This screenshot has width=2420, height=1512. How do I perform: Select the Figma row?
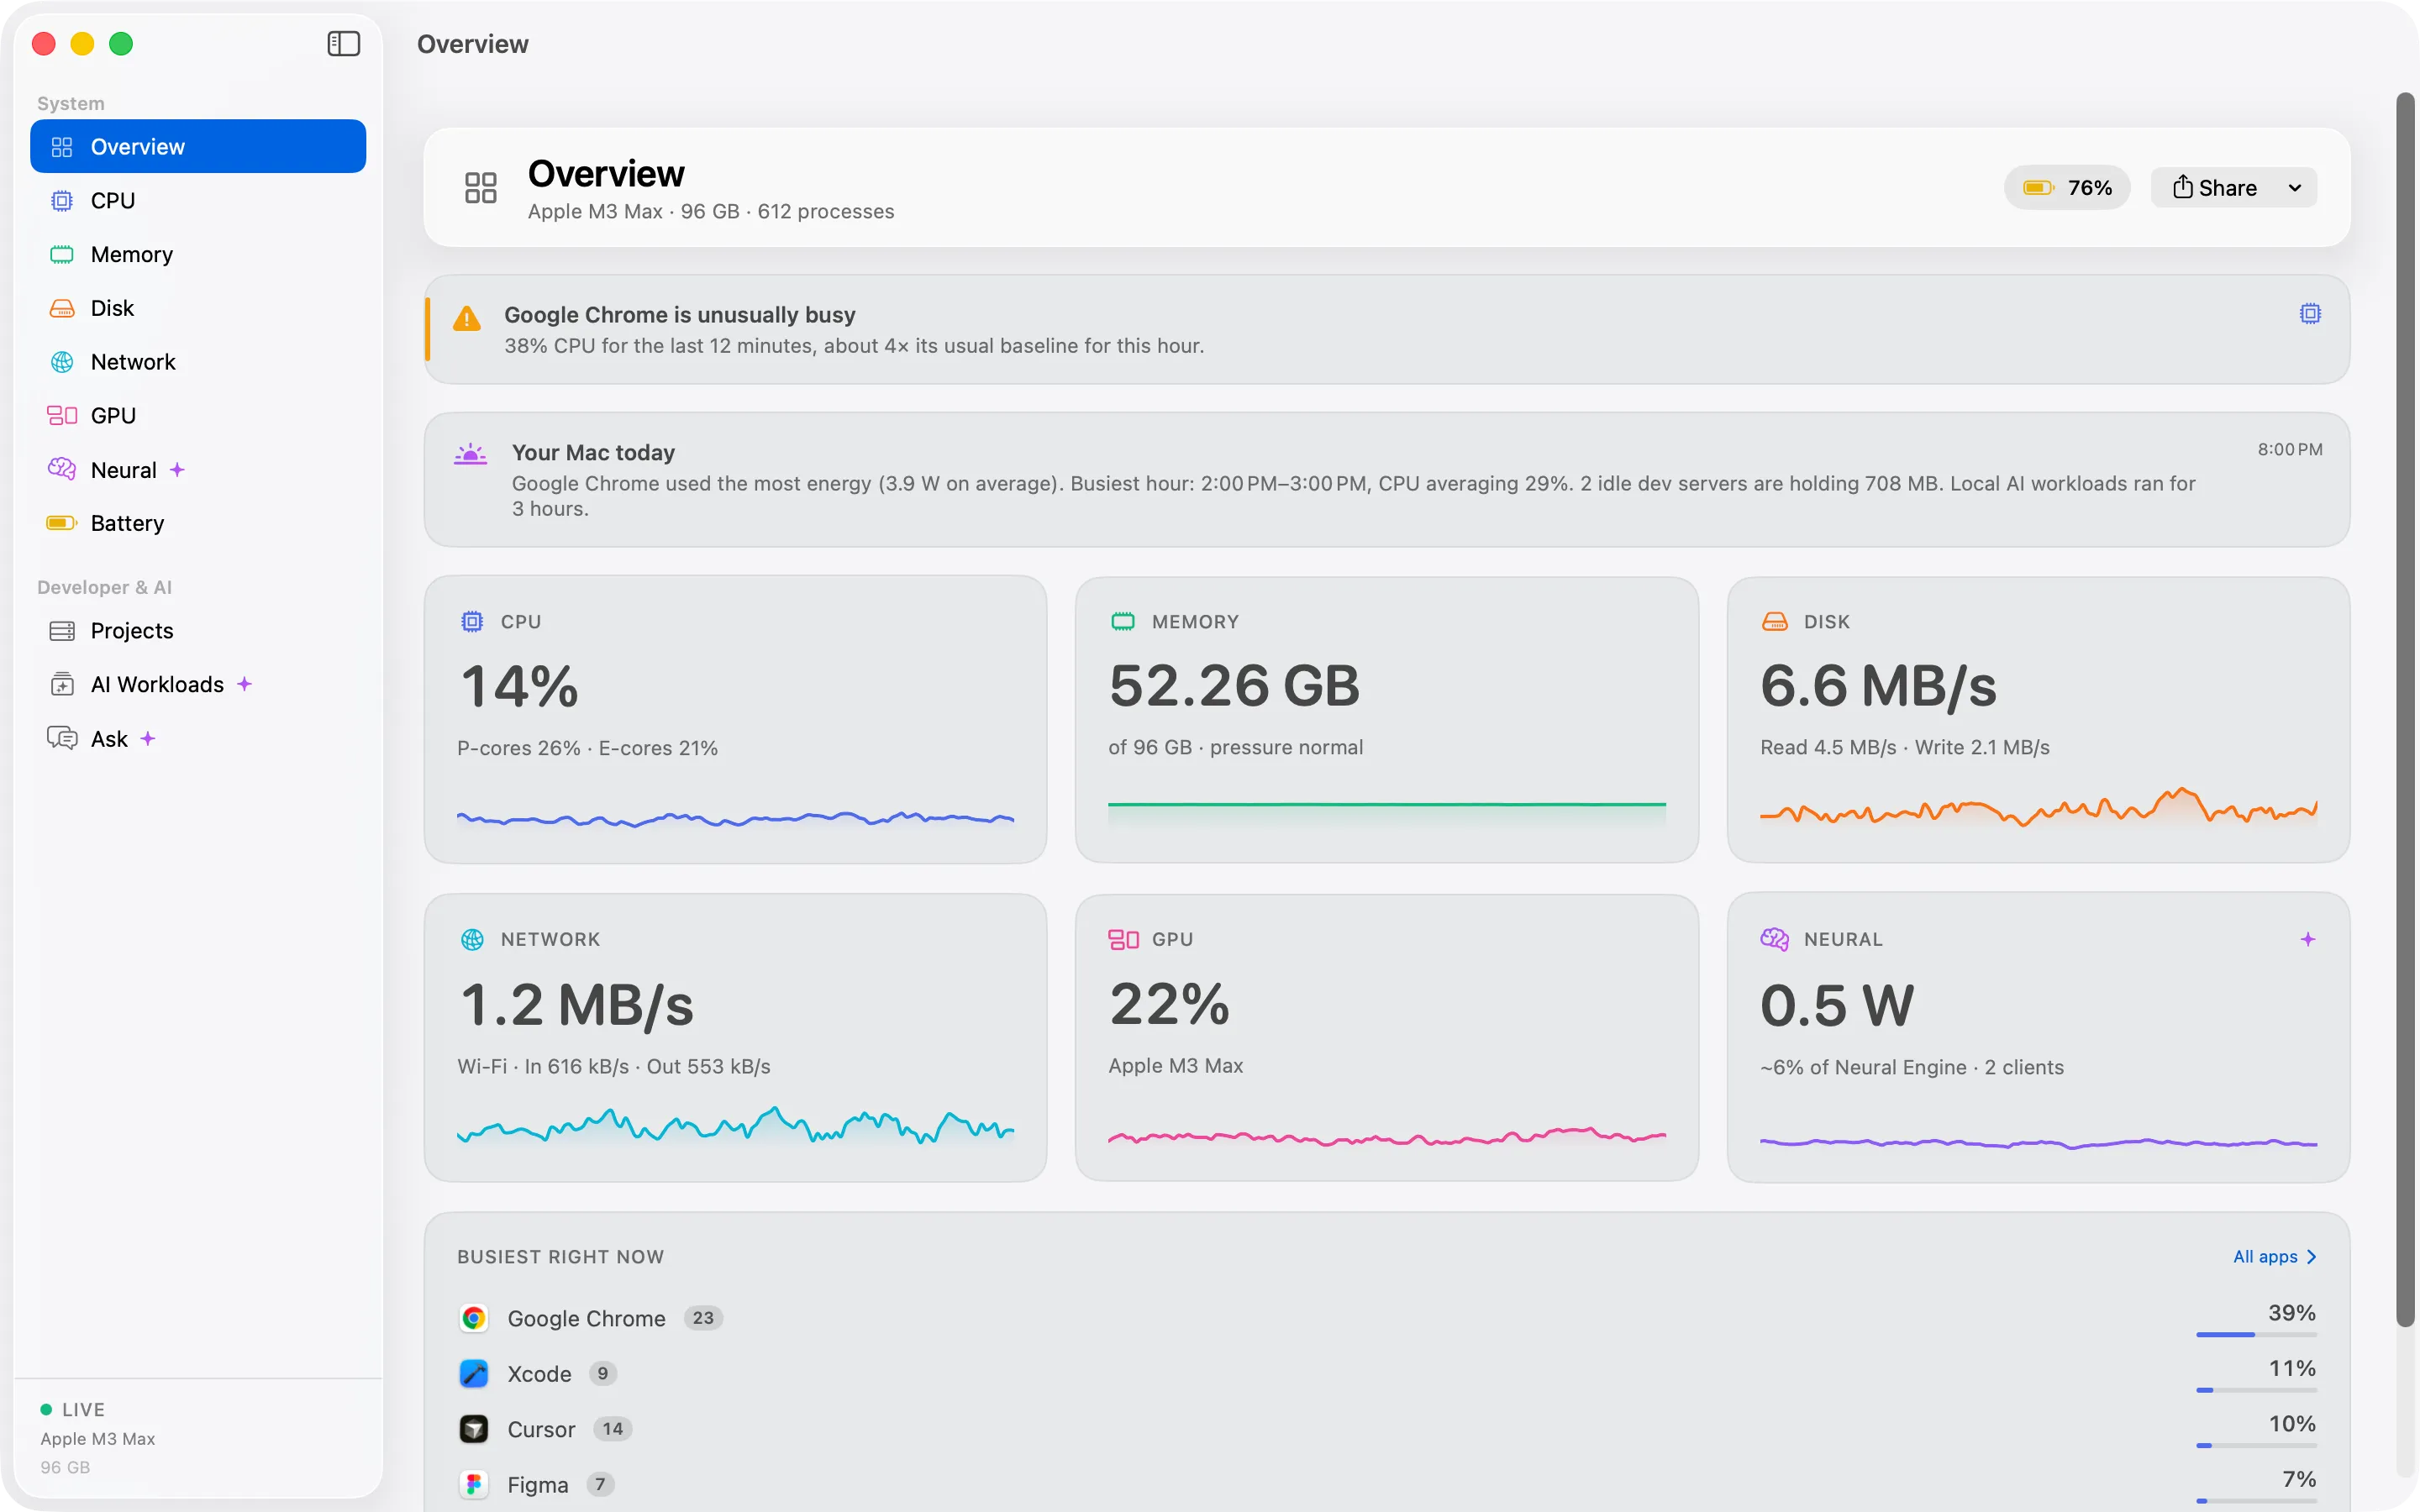click(1387, 1484)
